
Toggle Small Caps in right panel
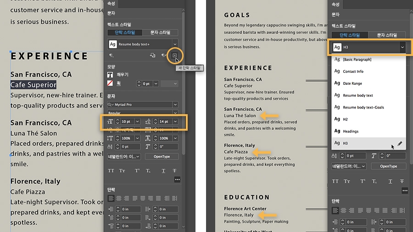pos(347,181)
